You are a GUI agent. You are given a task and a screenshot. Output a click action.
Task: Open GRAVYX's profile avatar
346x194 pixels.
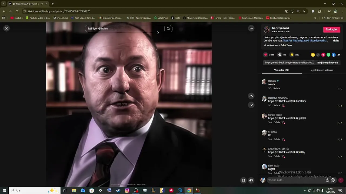[264, 133]
